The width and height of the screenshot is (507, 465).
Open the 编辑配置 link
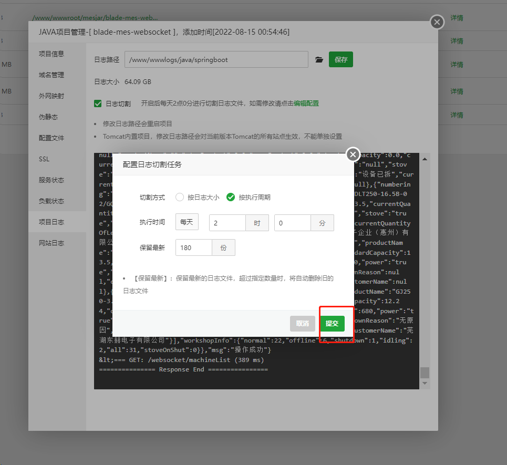pyautogui.click(x=306, y=104)
